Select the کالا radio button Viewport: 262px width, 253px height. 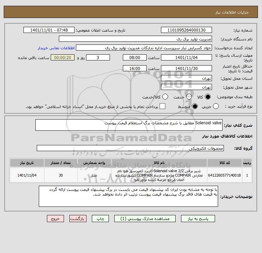[x=208, y=97]
